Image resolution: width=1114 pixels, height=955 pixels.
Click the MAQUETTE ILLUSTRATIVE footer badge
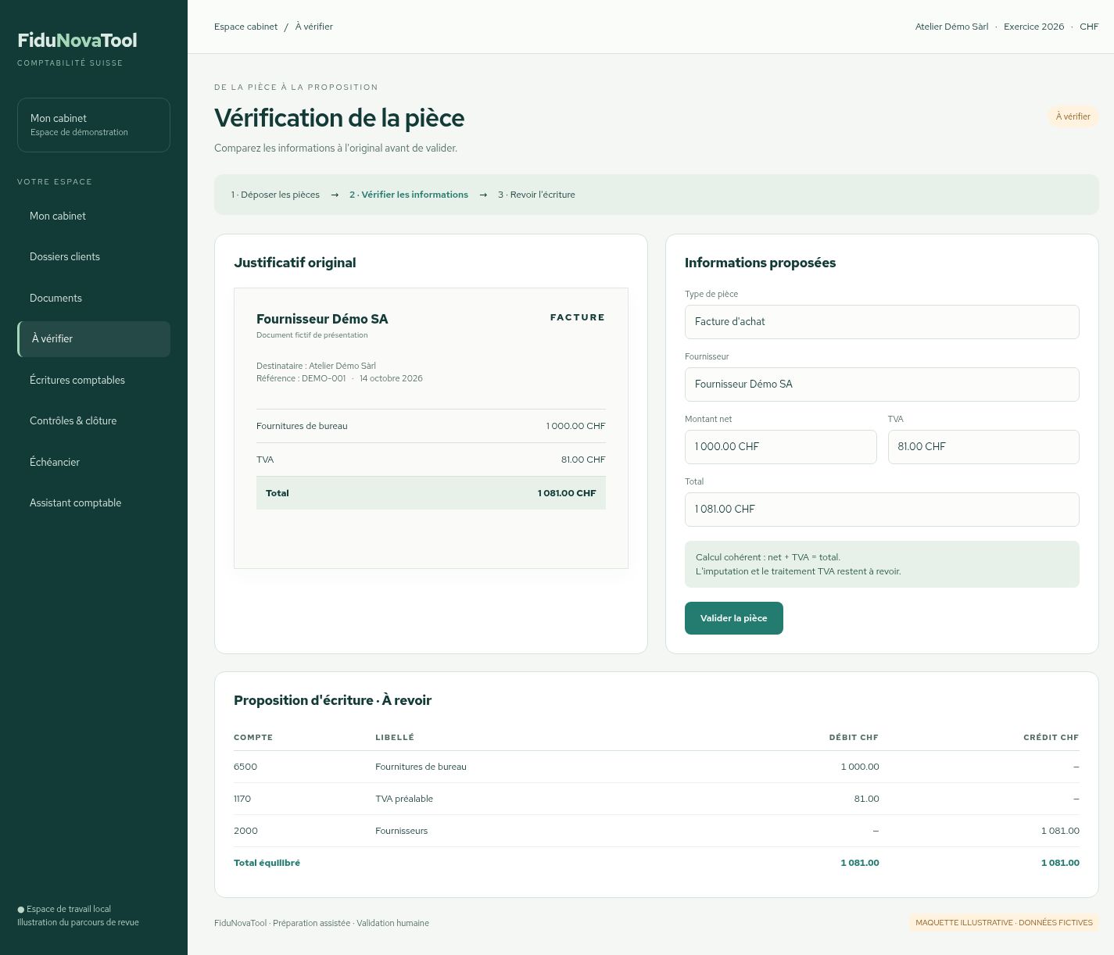(1004, 923)
